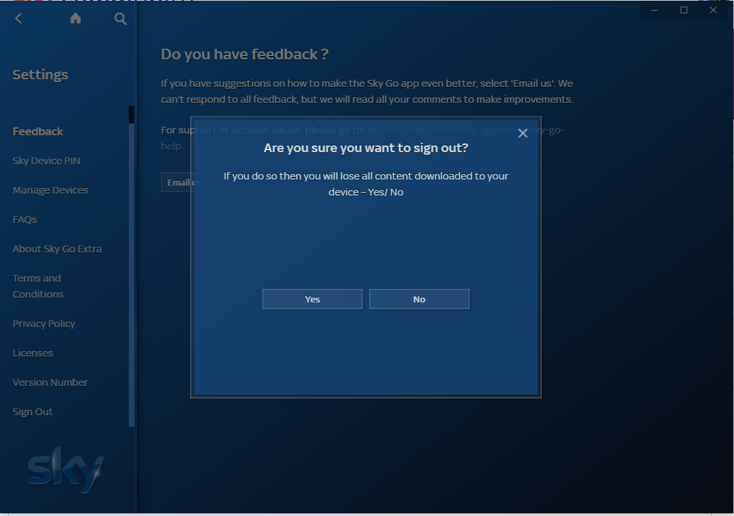Open search with magnifier icon
734x516 pixels.
coord(120,19)
